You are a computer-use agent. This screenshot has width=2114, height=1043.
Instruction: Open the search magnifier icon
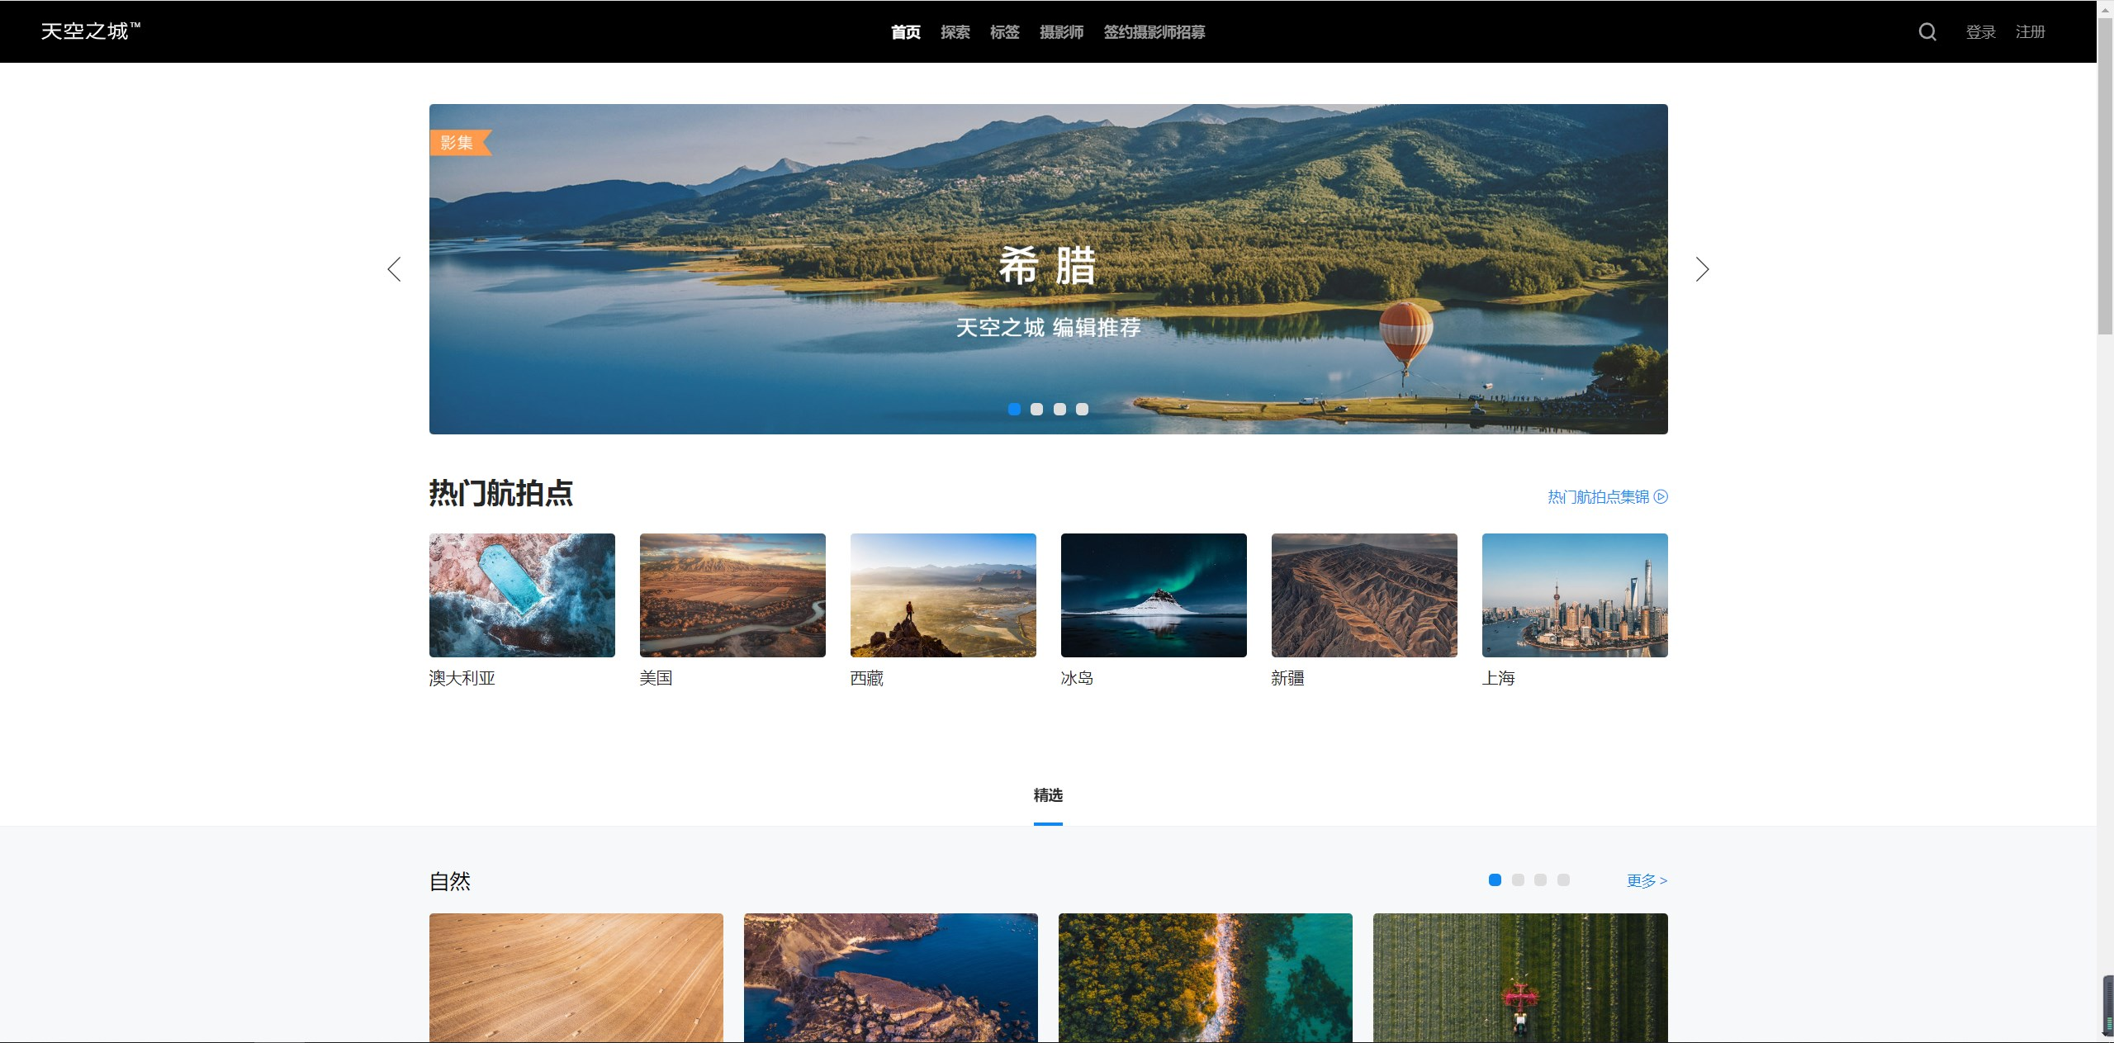(x=1927, y=31)
